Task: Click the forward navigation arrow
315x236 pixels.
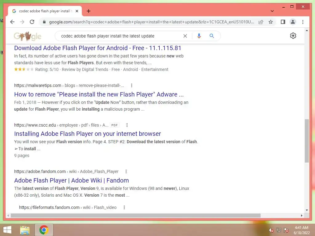Action: pyautogui.click(x=22, y=22)
